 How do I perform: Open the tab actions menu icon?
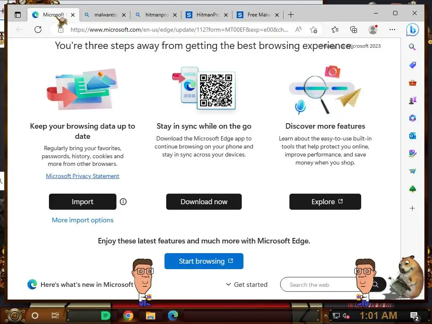pos(18,15)
